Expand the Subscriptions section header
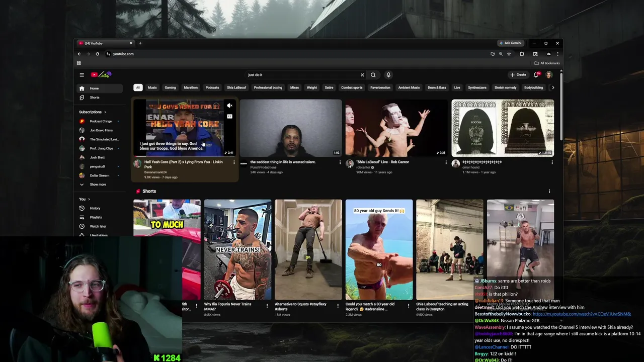 (93, 112)
